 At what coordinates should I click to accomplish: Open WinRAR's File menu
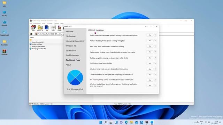31,24
